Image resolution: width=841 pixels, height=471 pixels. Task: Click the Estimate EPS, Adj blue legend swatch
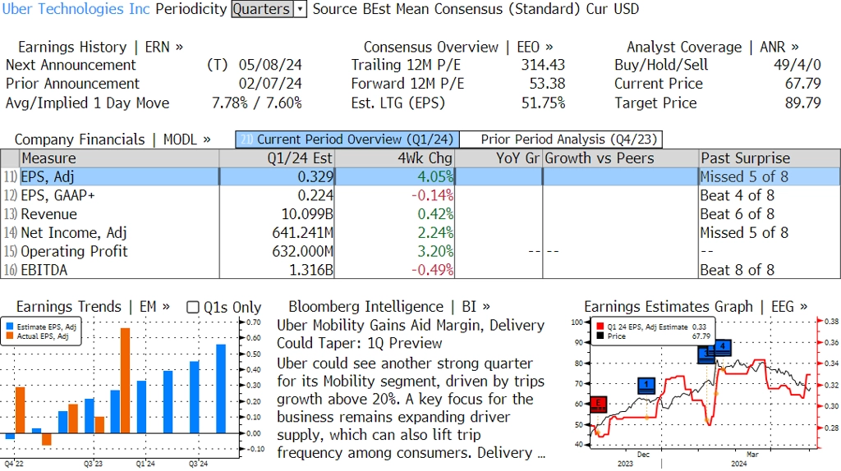10,327
